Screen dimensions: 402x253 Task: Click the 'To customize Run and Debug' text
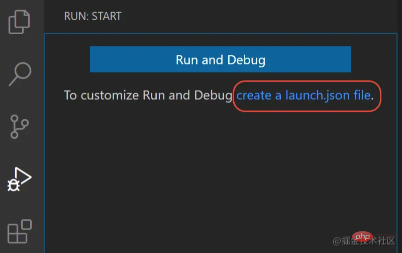148,95
